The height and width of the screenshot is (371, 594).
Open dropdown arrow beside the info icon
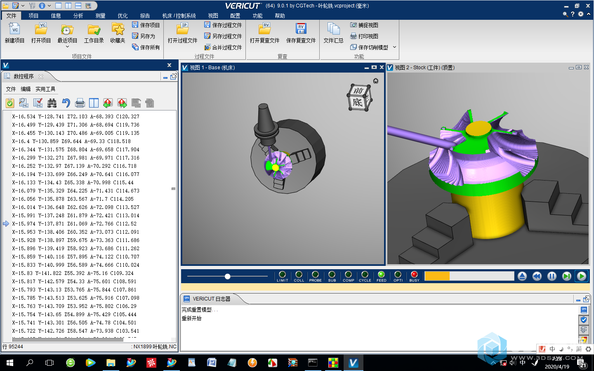(49, 6)
